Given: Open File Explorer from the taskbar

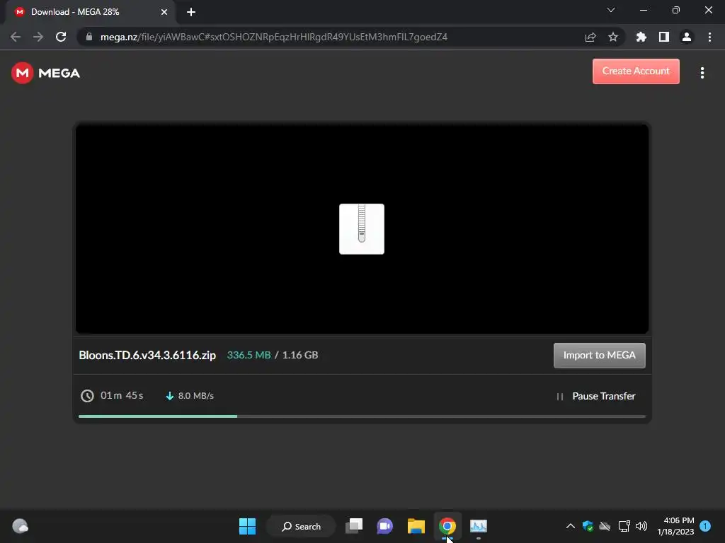Looking at the screenshot, I should (x=416, y=526).
